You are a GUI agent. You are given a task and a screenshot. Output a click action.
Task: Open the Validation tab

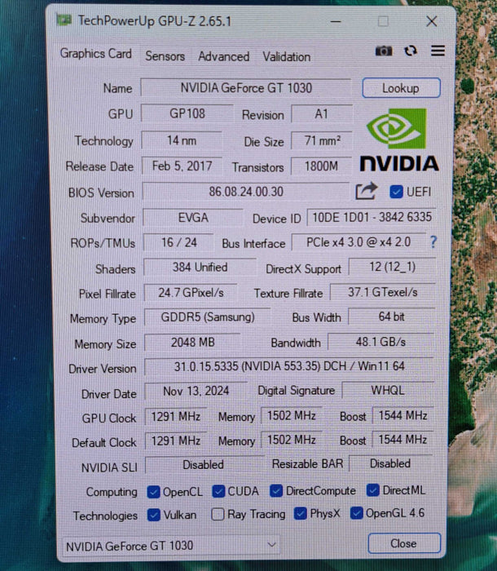coord(287,57)
